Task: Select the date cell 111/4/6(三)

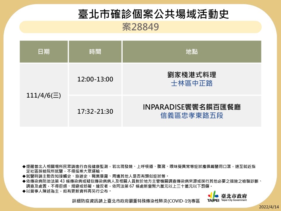Action: (x=44, y=95)
